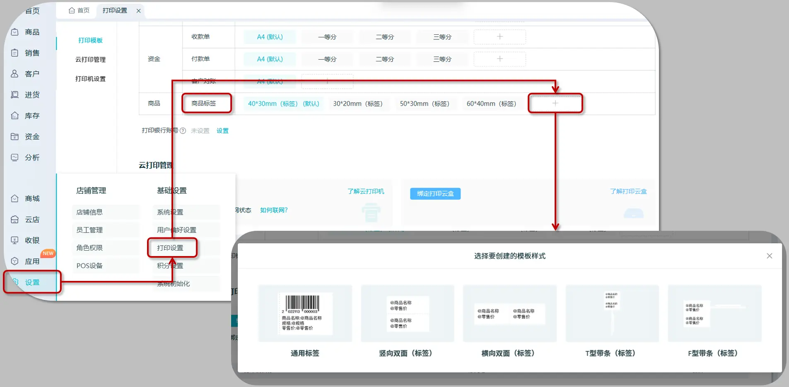Open 资金 in the left sidebar
Viewport: 789px width, 387px height.
[26, 137]
